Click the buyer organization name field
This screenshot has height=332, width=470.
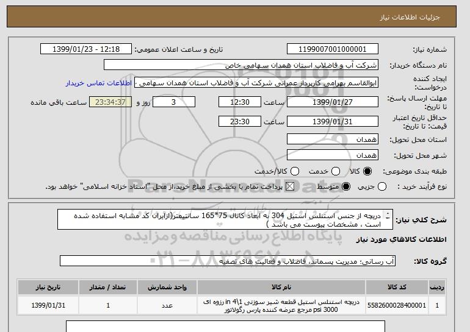click(x=241, y=65)
